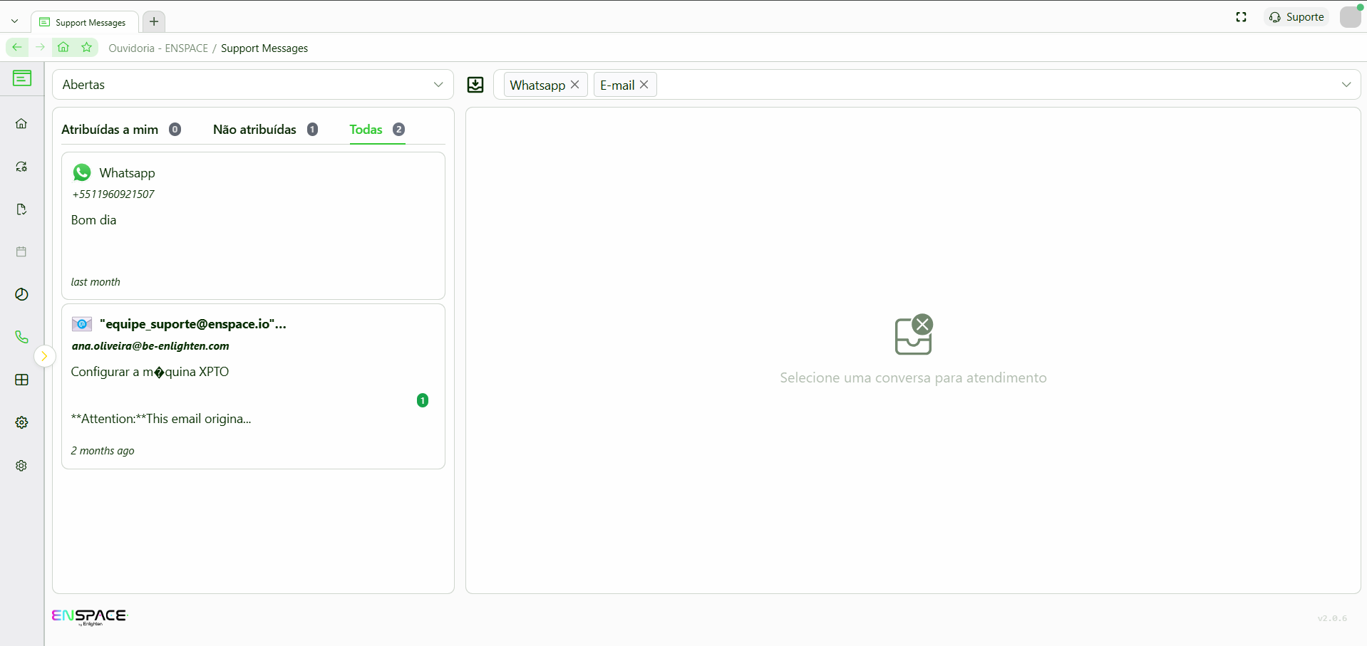
Task: Remove the E-mail filter tag
Action: pos(644,85)
